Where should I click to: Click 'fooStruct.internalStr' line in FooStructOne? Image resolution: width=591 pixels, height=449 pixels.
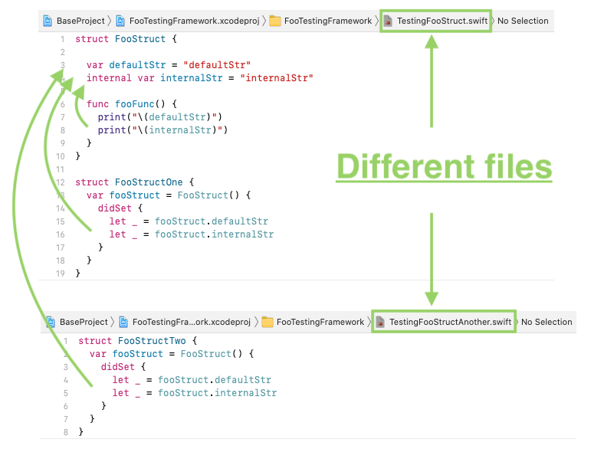(x=192, y=234)
